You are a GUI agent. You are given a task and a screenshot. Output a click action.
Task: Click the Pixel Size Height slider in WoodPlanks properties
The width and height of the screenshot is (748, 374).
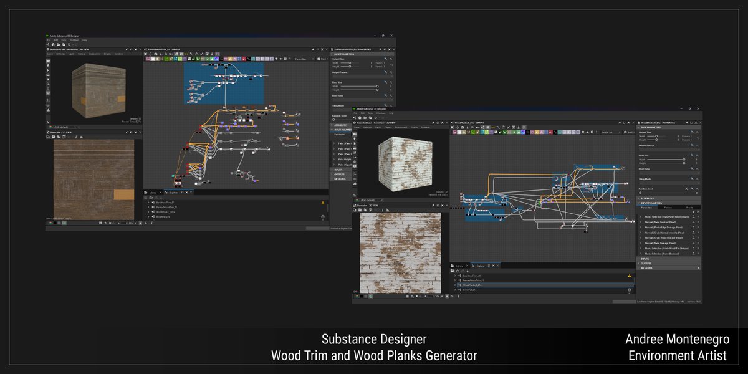[666, 163]
